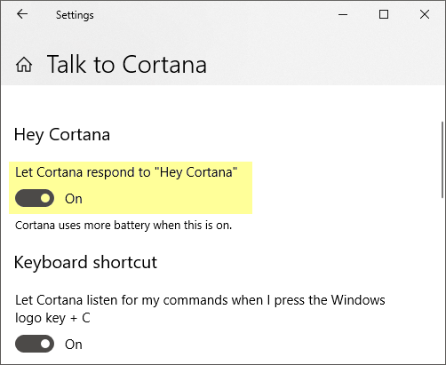446x365 pixels.
Task: Maximize the Settings window
Action: click(x=384, y=14)
